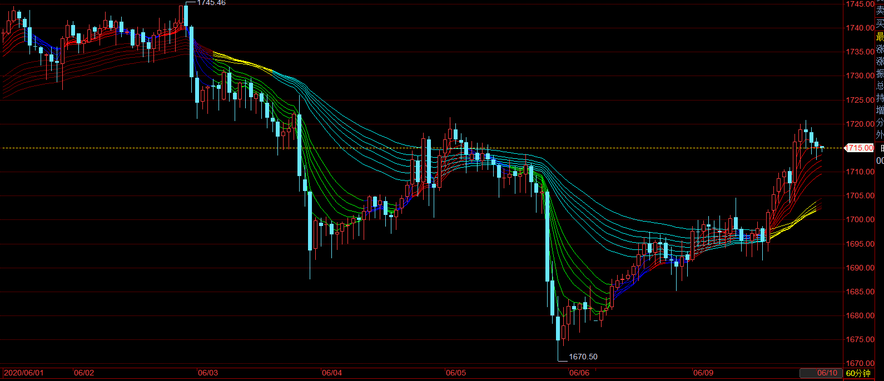
Task: Click the 1735.00 price axis label
Action: (860, 52)
